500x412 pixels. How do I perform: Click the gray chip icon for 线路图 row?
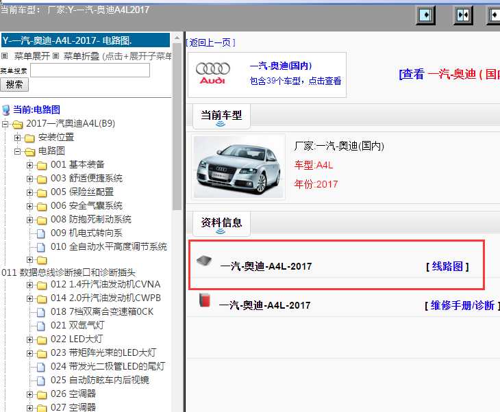[204, 261]
